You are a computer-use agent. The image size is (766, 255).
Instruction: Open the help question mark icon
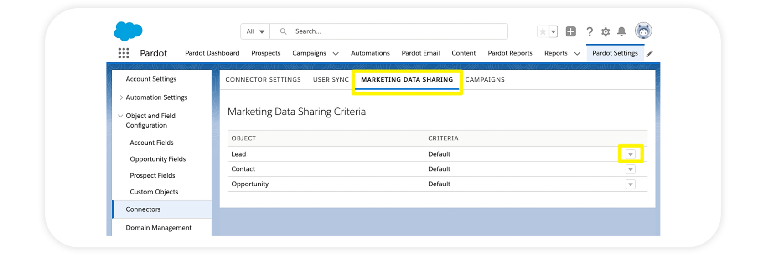[590, 31]
